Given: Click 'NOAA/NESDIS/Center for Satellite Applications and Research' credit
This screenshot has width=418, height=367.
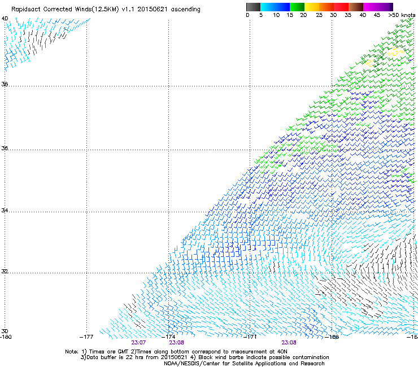Looking at the screenshot, I should [244, 364].
